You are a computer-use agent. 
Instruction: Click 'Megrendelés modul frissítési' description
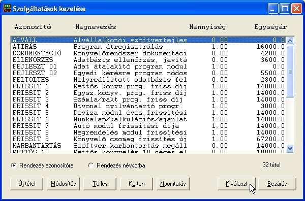[x=130, y=132]
